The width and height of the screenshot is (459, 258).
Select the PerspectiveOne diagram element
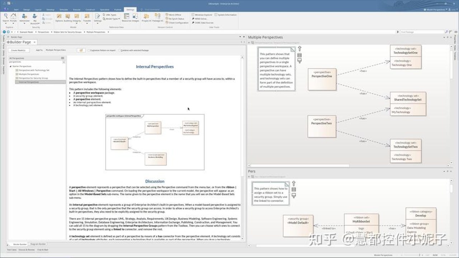point(322,79)
